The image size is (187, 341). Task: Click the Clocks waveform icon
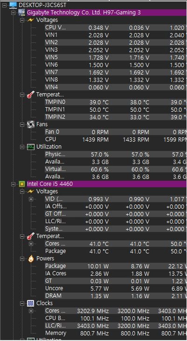point(31,303)
